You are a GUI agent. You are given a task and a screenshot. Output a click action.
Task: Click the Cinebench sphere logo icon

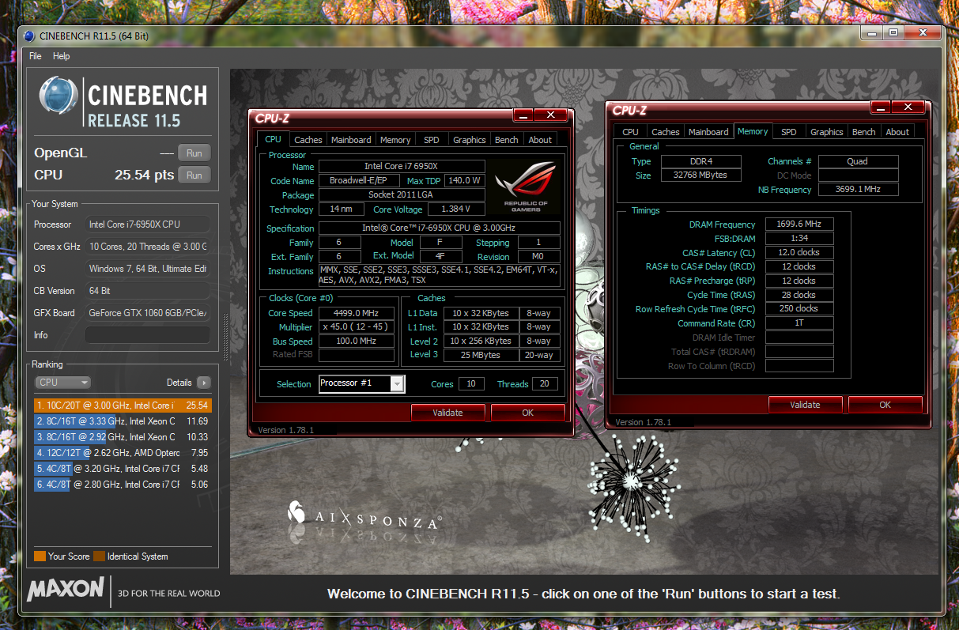point(60,97)
